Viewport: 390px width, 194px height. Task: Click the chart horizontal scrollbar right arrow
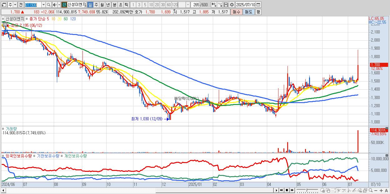[276, 190]
